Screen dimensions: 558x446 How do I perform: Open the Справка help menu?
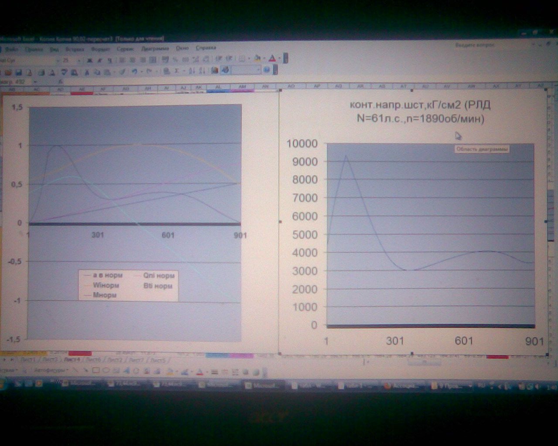tap(206, 48)
